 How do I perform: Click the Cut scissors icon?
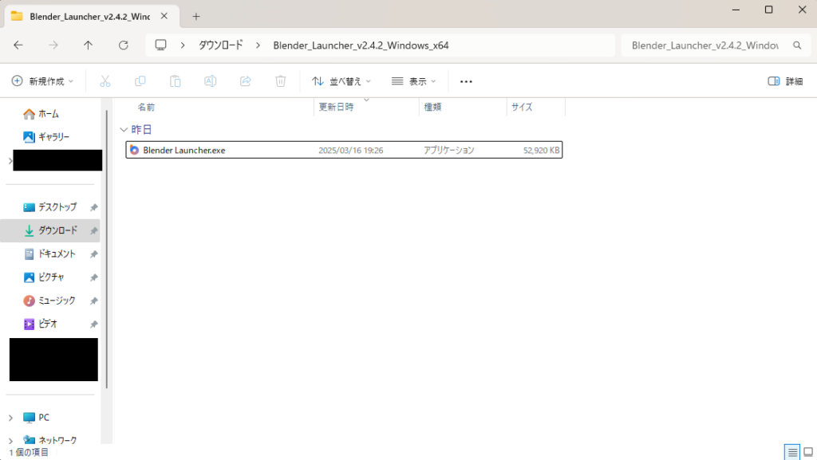[x=105, y=81]
